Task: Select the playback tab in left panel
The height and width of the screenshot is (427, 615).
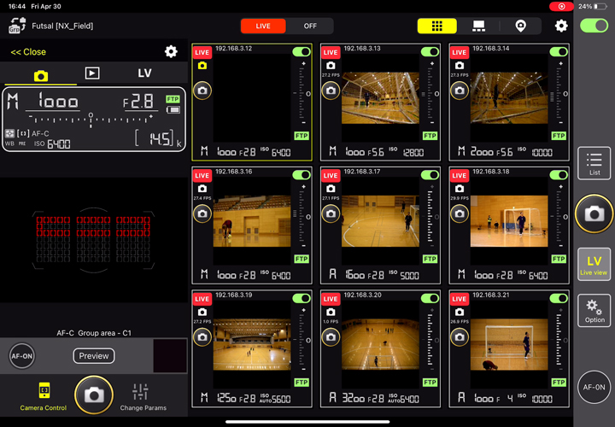Action: point(92,73)
